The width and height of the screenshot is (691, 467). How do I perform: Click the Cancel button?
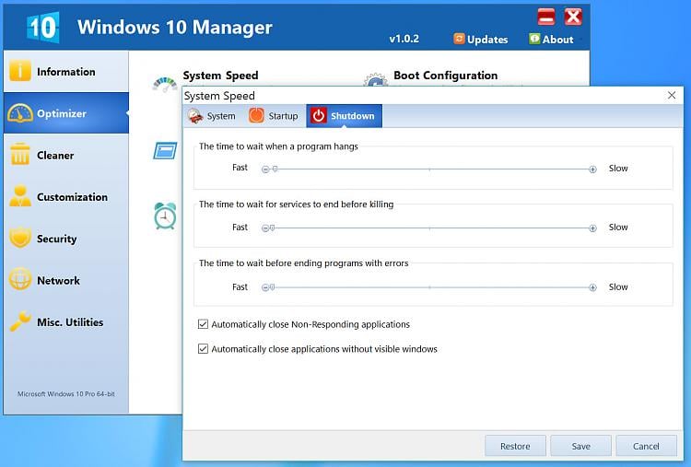646,446
